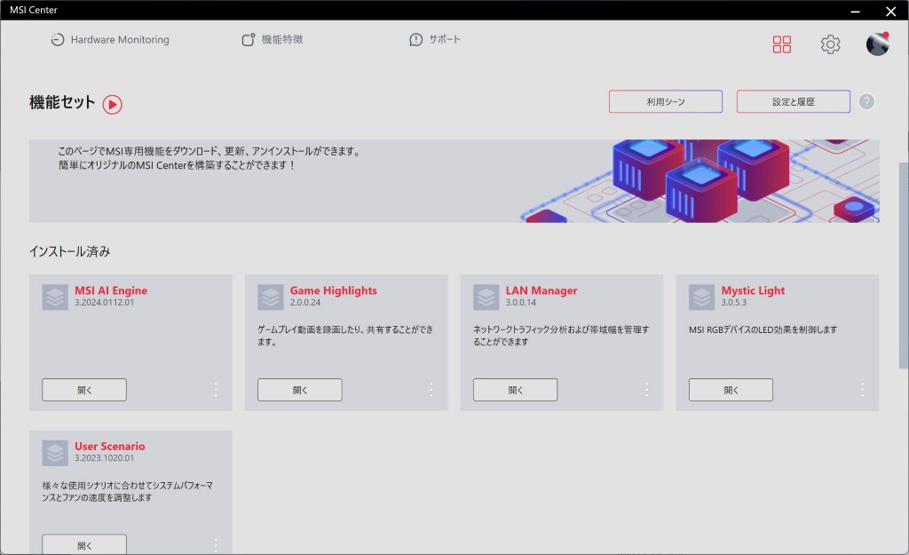909x555 pixels.
Task: Open the サポート tab
Action: point(435,40)
